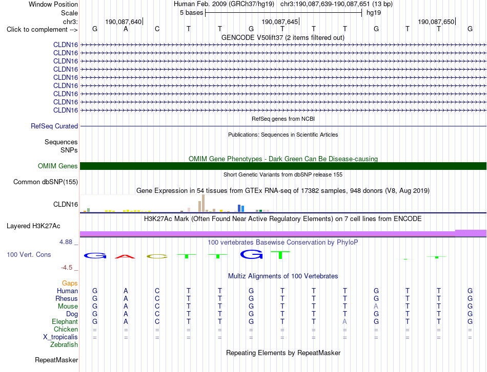Click 'Publications: Sequences in Scientific Articles' title
The height and width of the screenshot is (372, 487).
click(283, 135)
